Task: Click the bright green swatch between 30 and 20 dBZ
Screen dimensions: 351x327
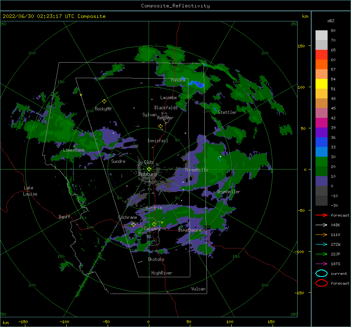Action: (x=321, y=162)
